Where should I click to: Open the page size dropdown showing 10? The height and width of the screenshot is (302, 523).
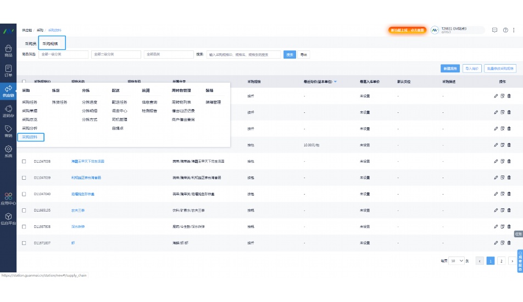[x=457, y=261]
